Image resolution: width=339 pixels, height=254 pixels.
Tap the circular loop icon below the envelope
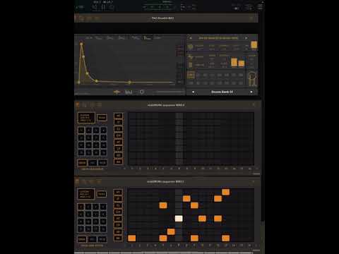[141, 92]
